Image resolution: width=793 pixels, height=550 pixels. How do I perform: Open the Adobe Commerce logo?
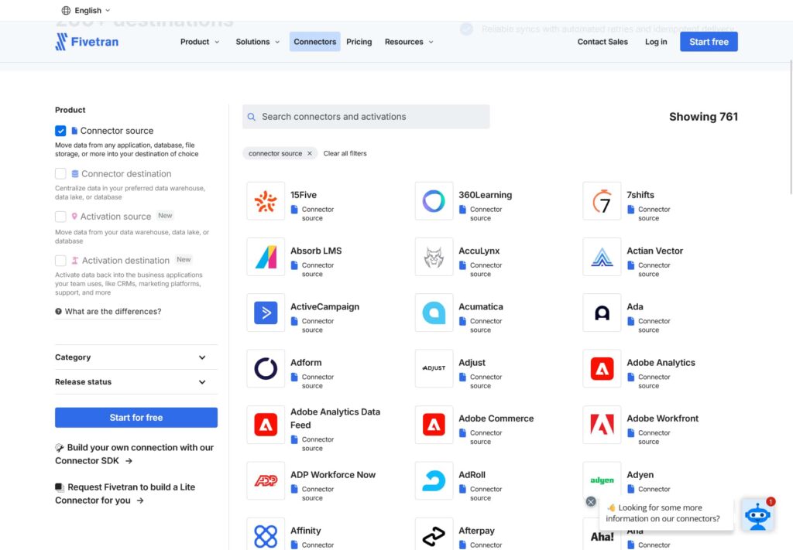[434, 425]
